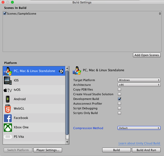Image resolution: width=164 pixels, height=156 pixels.
Task: Choose the Android robot icon
Action: point(8,99)
